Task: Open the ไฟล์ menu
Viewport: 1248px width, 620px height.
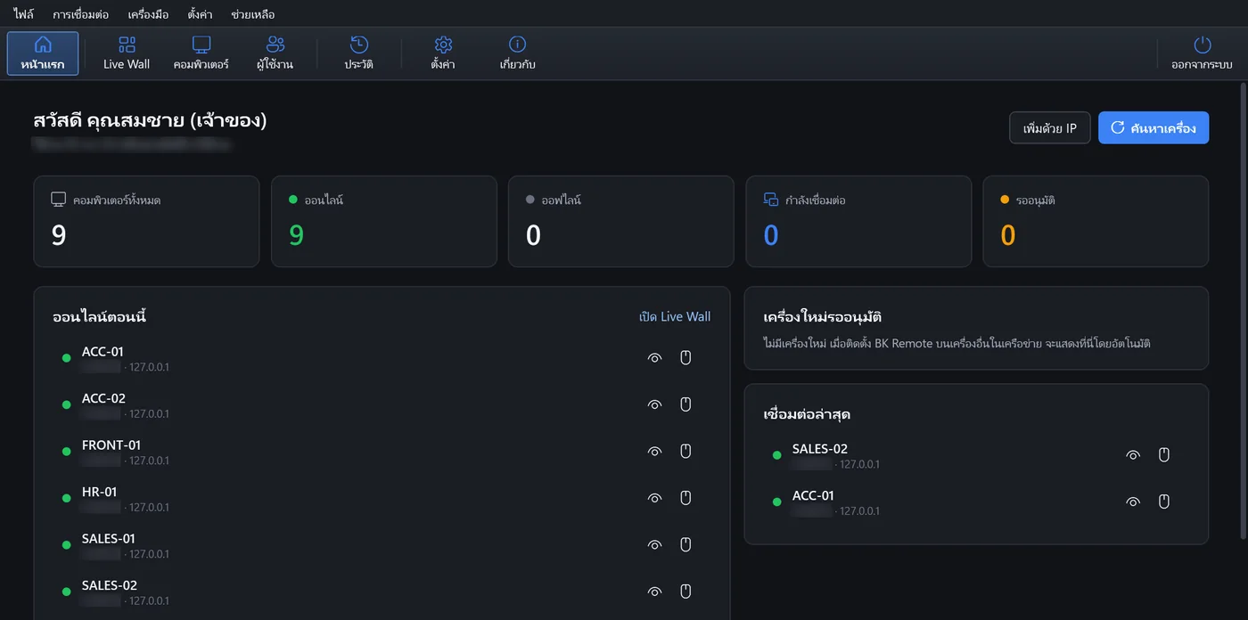Action: coord(24,14)
